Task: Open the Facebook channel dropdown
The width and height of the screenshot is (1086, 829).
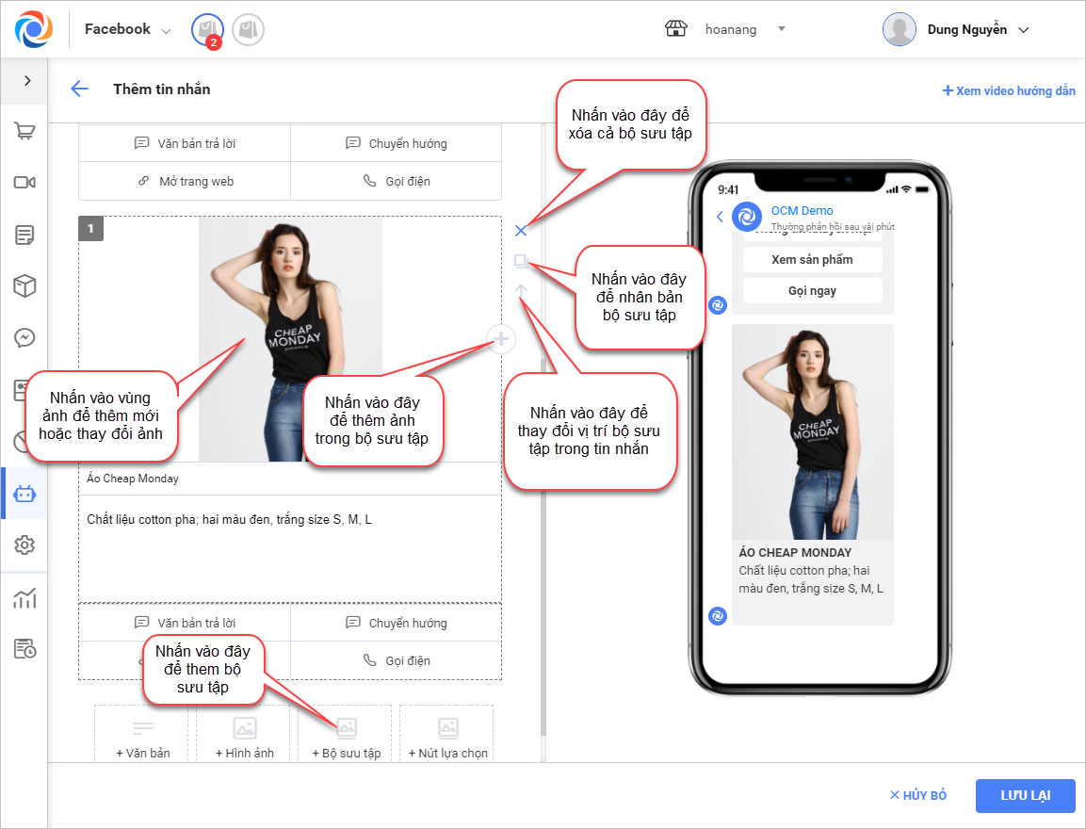Action: (x=127, y=29)
